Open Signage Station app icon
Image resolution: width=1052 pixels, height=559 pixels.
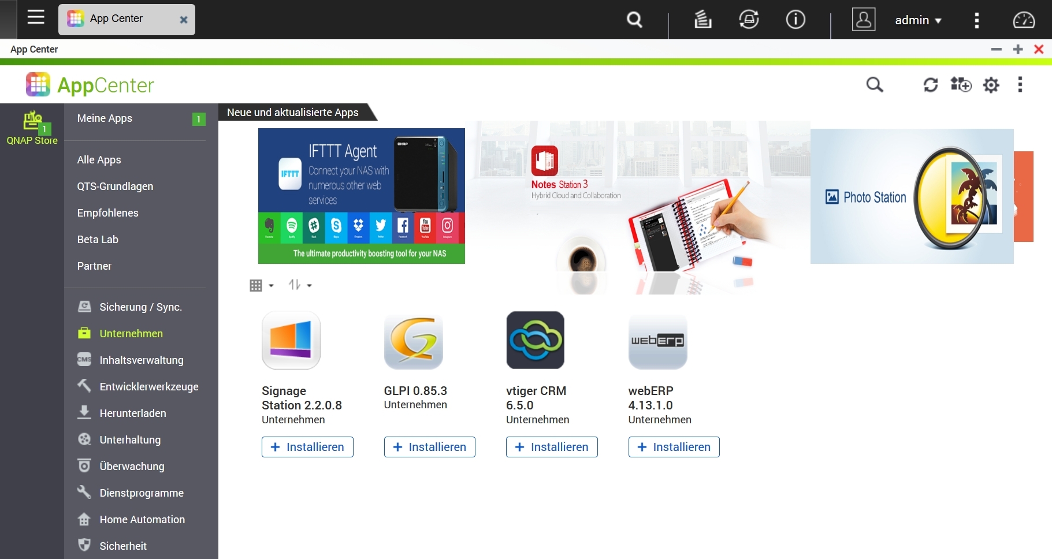point(291,340)
